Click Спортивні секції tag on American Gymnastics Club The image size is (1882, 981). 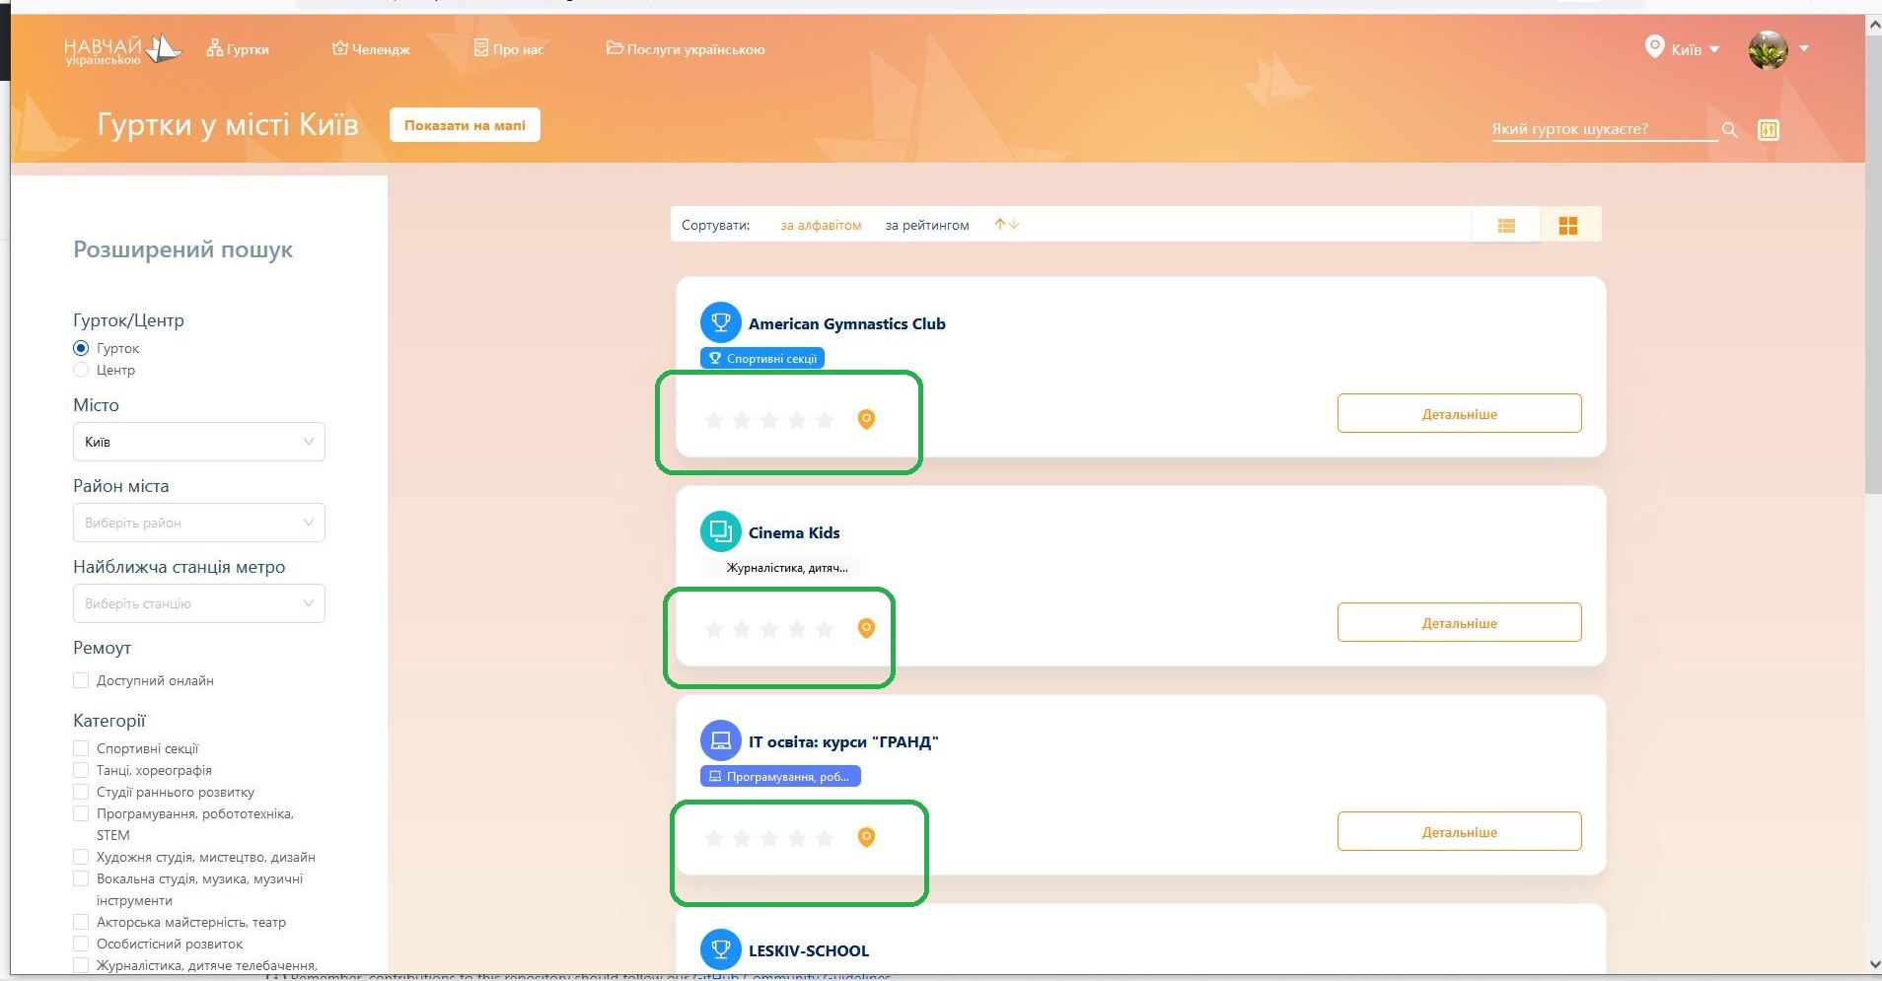(x=761, y=358)
